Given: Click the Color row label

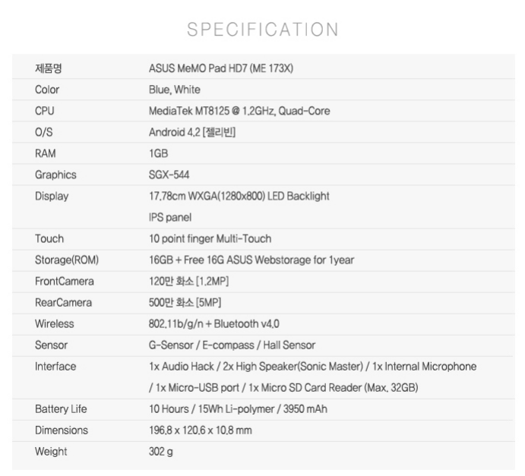Looking at the screenshot, I should click(47, 90).
